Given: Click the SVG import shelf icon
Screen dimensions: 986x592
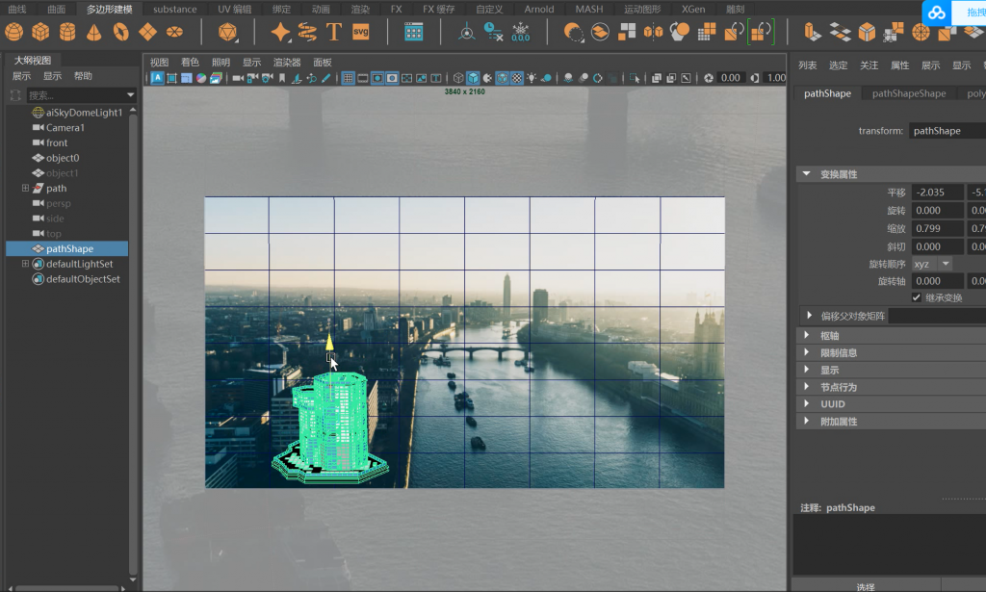Looking at the screenshot, I should pos(361,32).
